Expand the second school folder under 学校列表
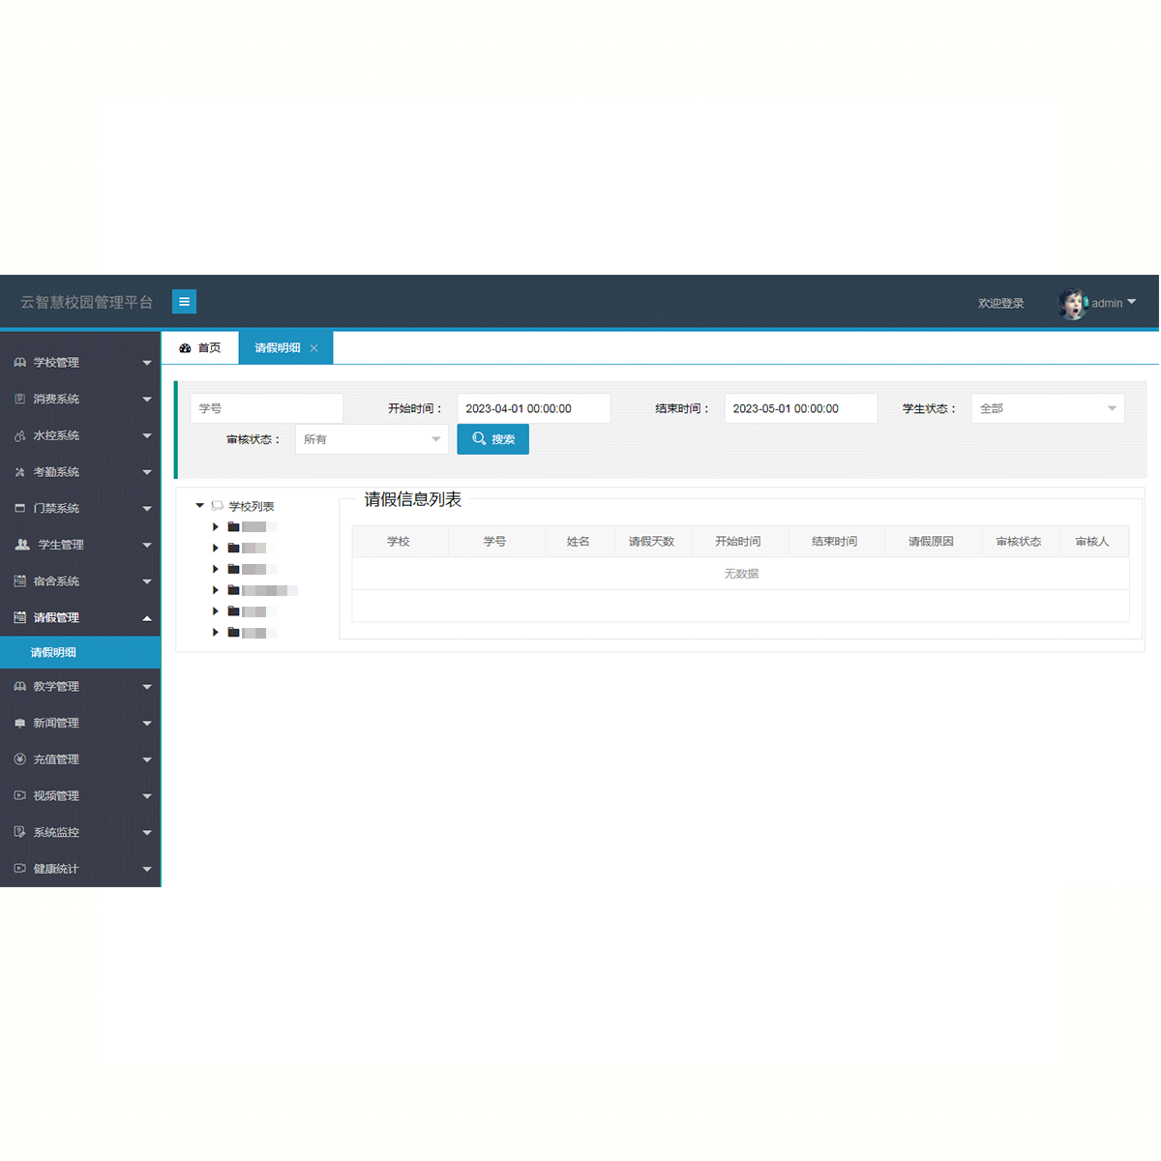This screenshot has height=1161, width=1161. [215, 548]
